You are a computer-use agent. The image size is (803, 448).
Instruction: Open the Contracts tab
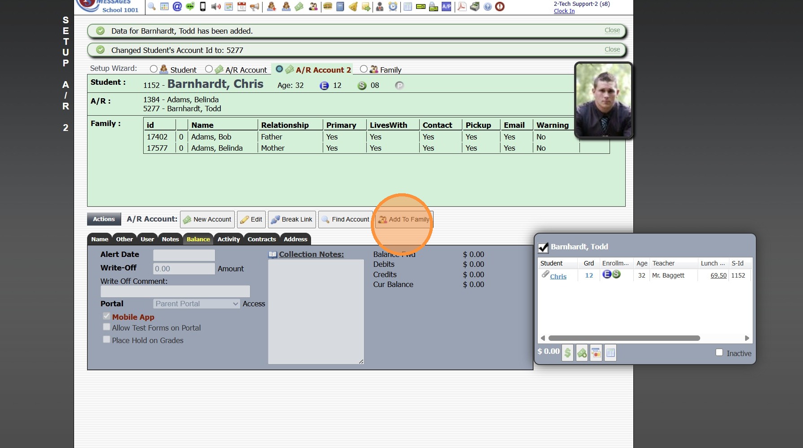[x=262, y=239]
